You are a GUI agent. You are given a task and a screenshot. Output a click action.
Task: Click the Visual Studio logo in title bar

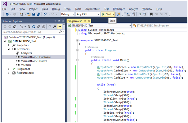tap(5, 4)
